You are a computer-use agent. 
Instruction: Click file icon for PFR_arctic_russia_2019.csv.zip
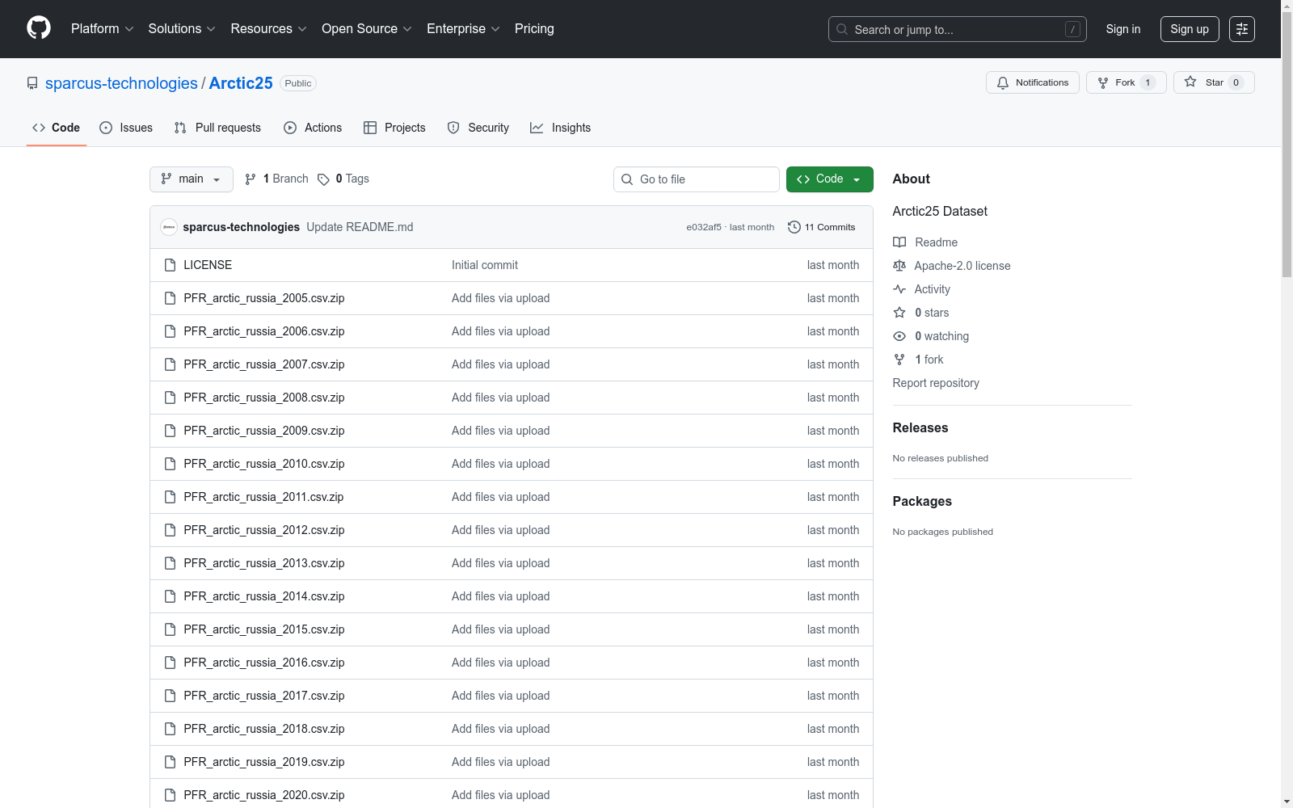[x=170, y=762]
